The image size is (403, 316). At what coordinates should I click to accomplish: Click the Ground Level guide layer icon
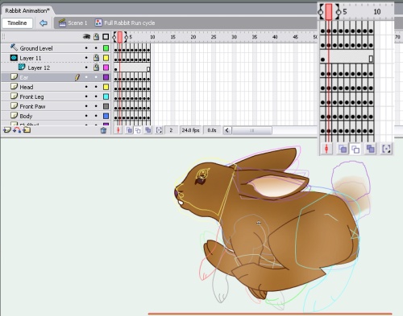14,47
